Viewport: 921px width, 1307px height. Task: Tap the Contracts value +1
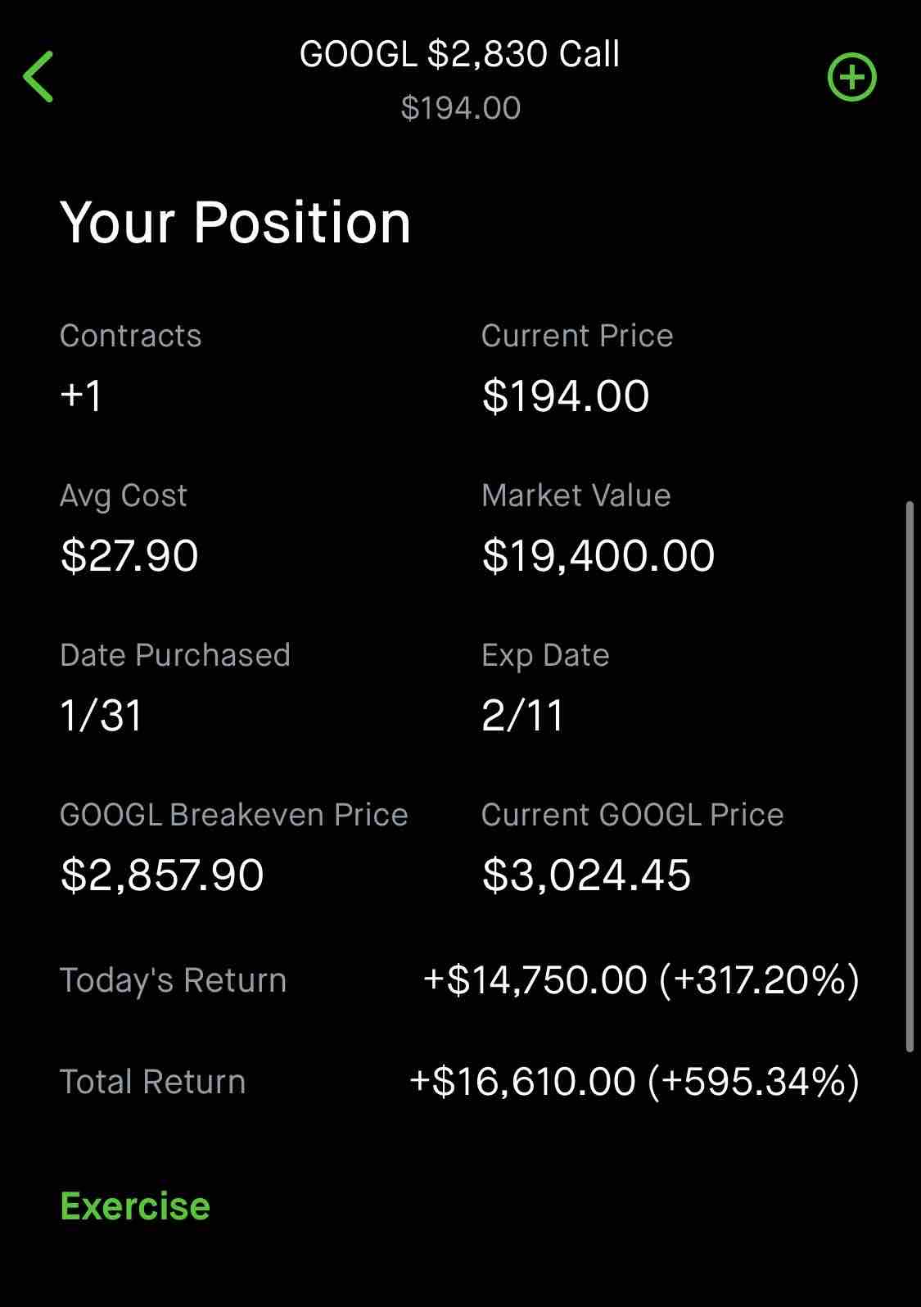point(81,396)
